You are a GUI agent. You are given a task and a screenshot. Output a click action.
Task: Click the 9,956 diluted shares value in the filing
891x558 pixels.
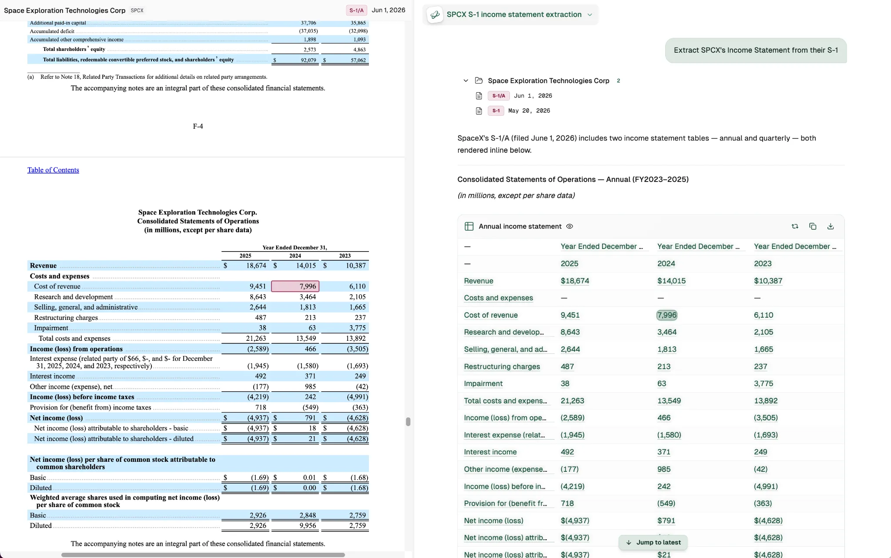pyautogui.click(x=308, y=525)
